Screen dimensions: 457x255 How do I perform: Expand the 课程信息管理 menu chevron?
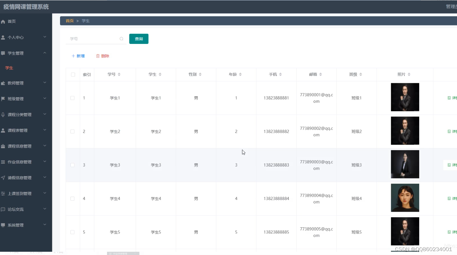[x=45, y=146]
